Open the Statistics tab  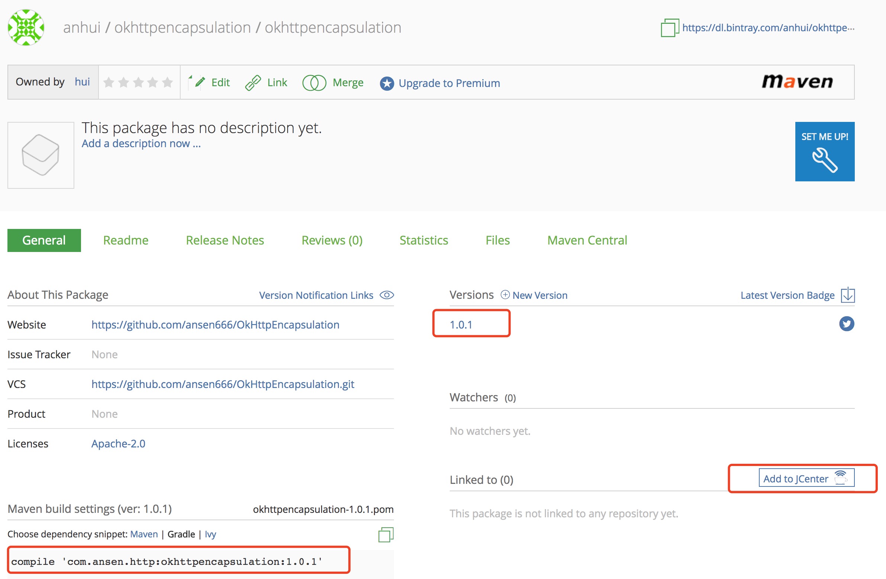click(423, 240)
